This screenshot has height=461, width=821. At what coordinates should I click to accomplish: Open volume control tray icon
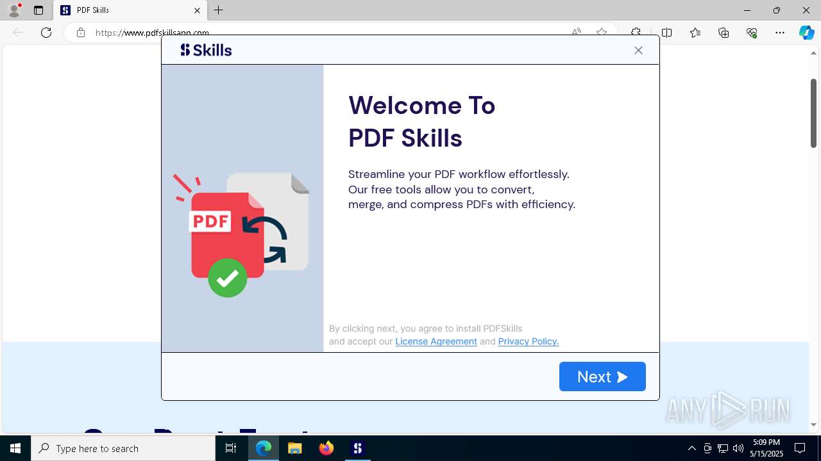738,448
